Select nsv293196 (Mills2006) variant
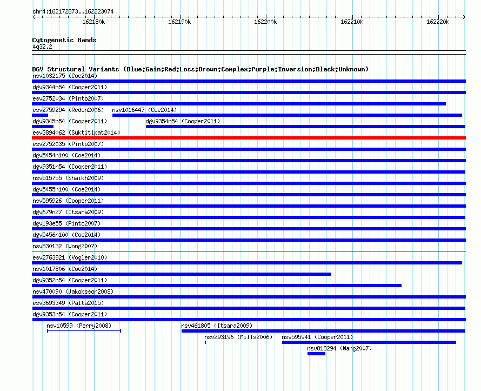481x391 pixels. pos(205,342)
